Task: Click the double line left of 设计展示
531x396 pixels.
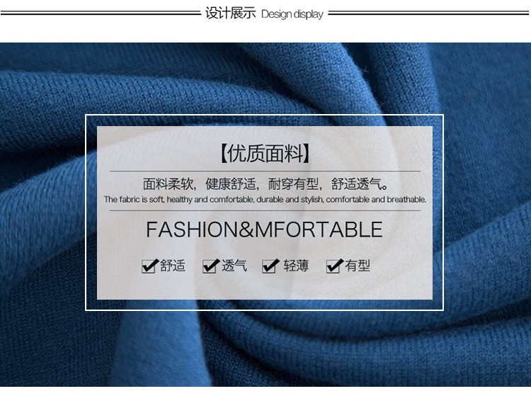Action: 101,13
